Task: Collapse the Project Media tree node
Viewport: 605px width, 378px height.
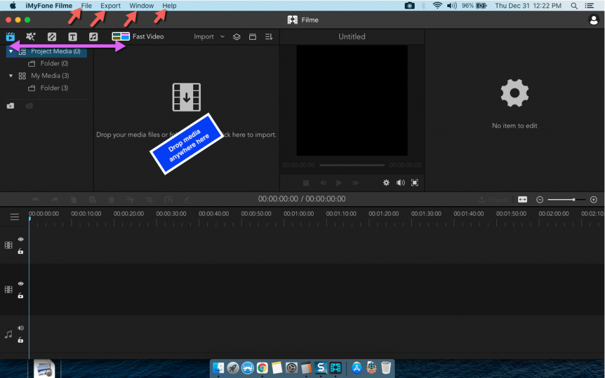Action: pos(11,51)
